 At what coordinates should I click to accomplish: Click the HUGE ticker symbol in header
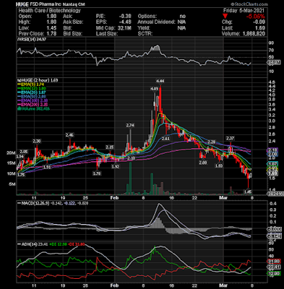tap(22, 4)
